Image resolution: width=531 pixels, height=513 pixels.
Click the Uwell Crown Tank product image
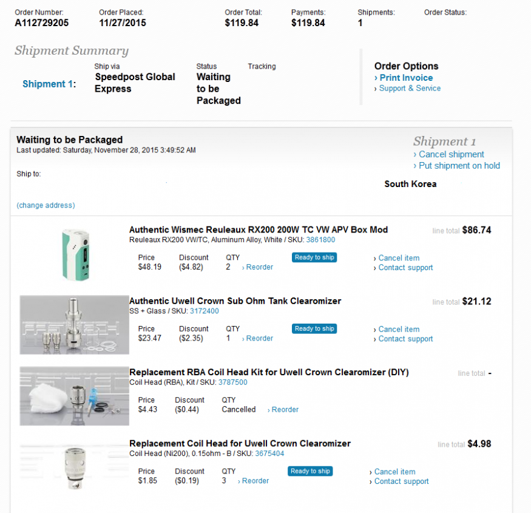coord(70,325)
